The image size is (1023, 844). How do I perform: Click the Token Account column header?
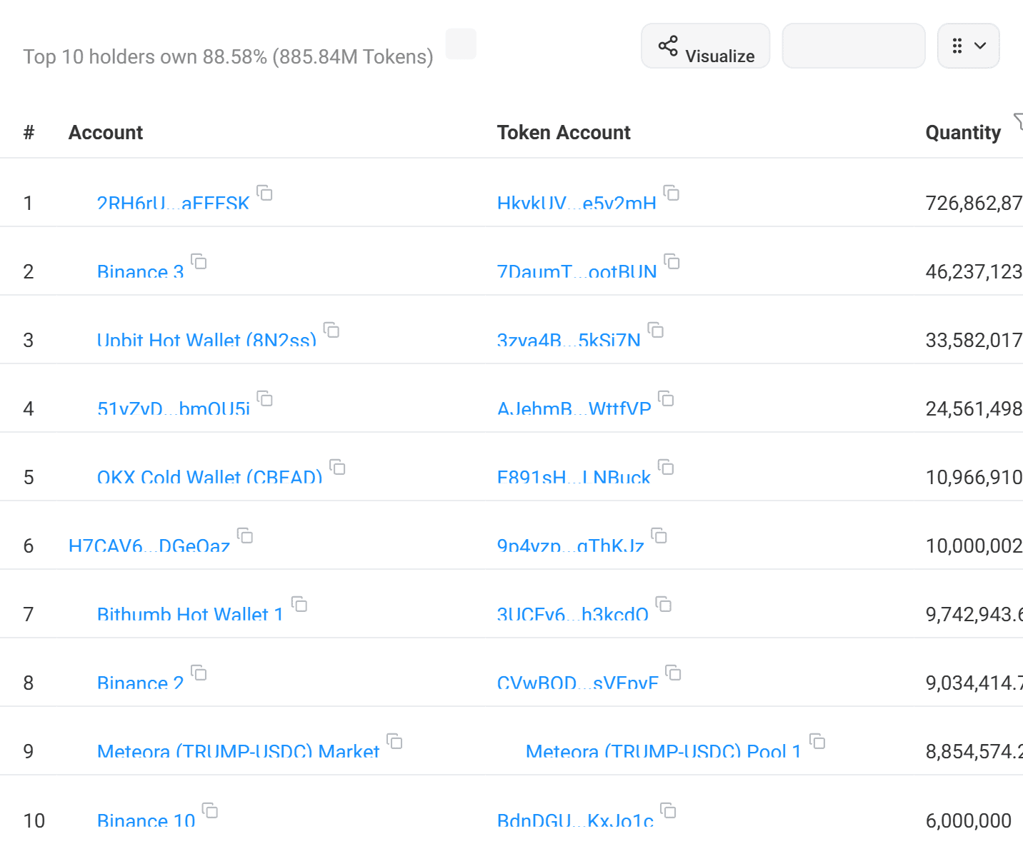pyautogui.click(x=564, y=133)
